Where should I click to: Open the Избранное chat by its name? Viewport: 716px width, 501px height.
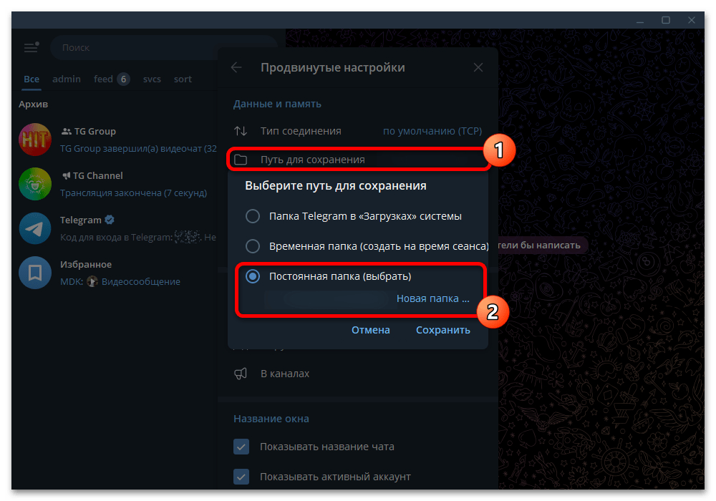pos(86,265)
